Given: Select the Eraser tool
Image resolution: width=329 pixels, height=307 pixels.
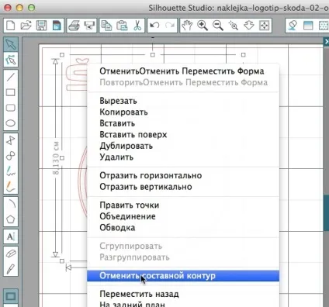Looking at the screenshot, I should [x=11, y=254].
